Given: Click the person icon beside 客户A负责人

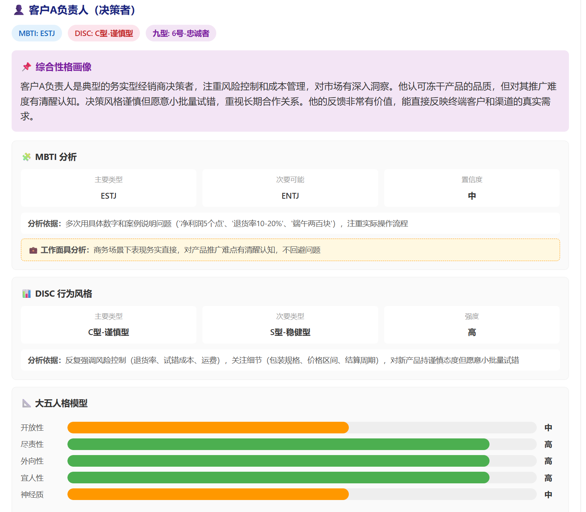Looking at the screenshot, I should [x=19, y=10].
